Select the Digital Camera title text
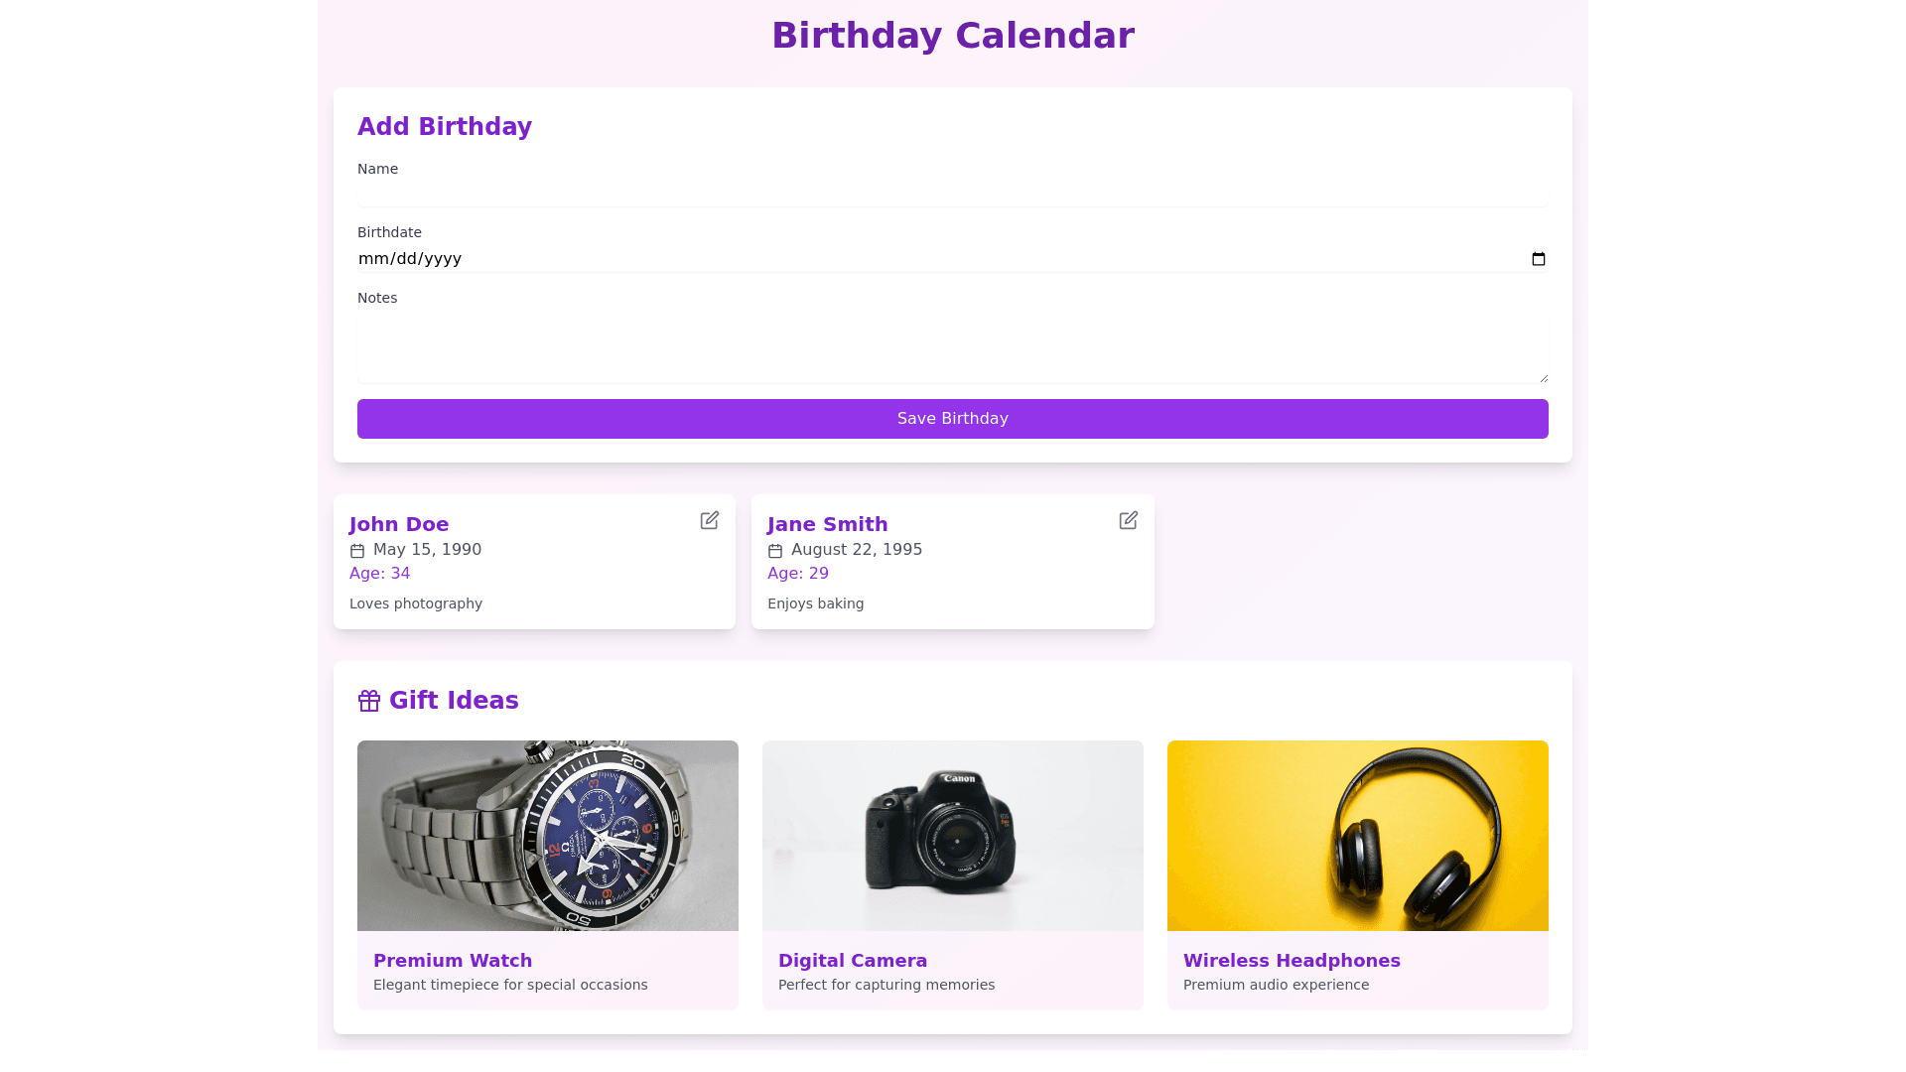 [x=853, y=961]
